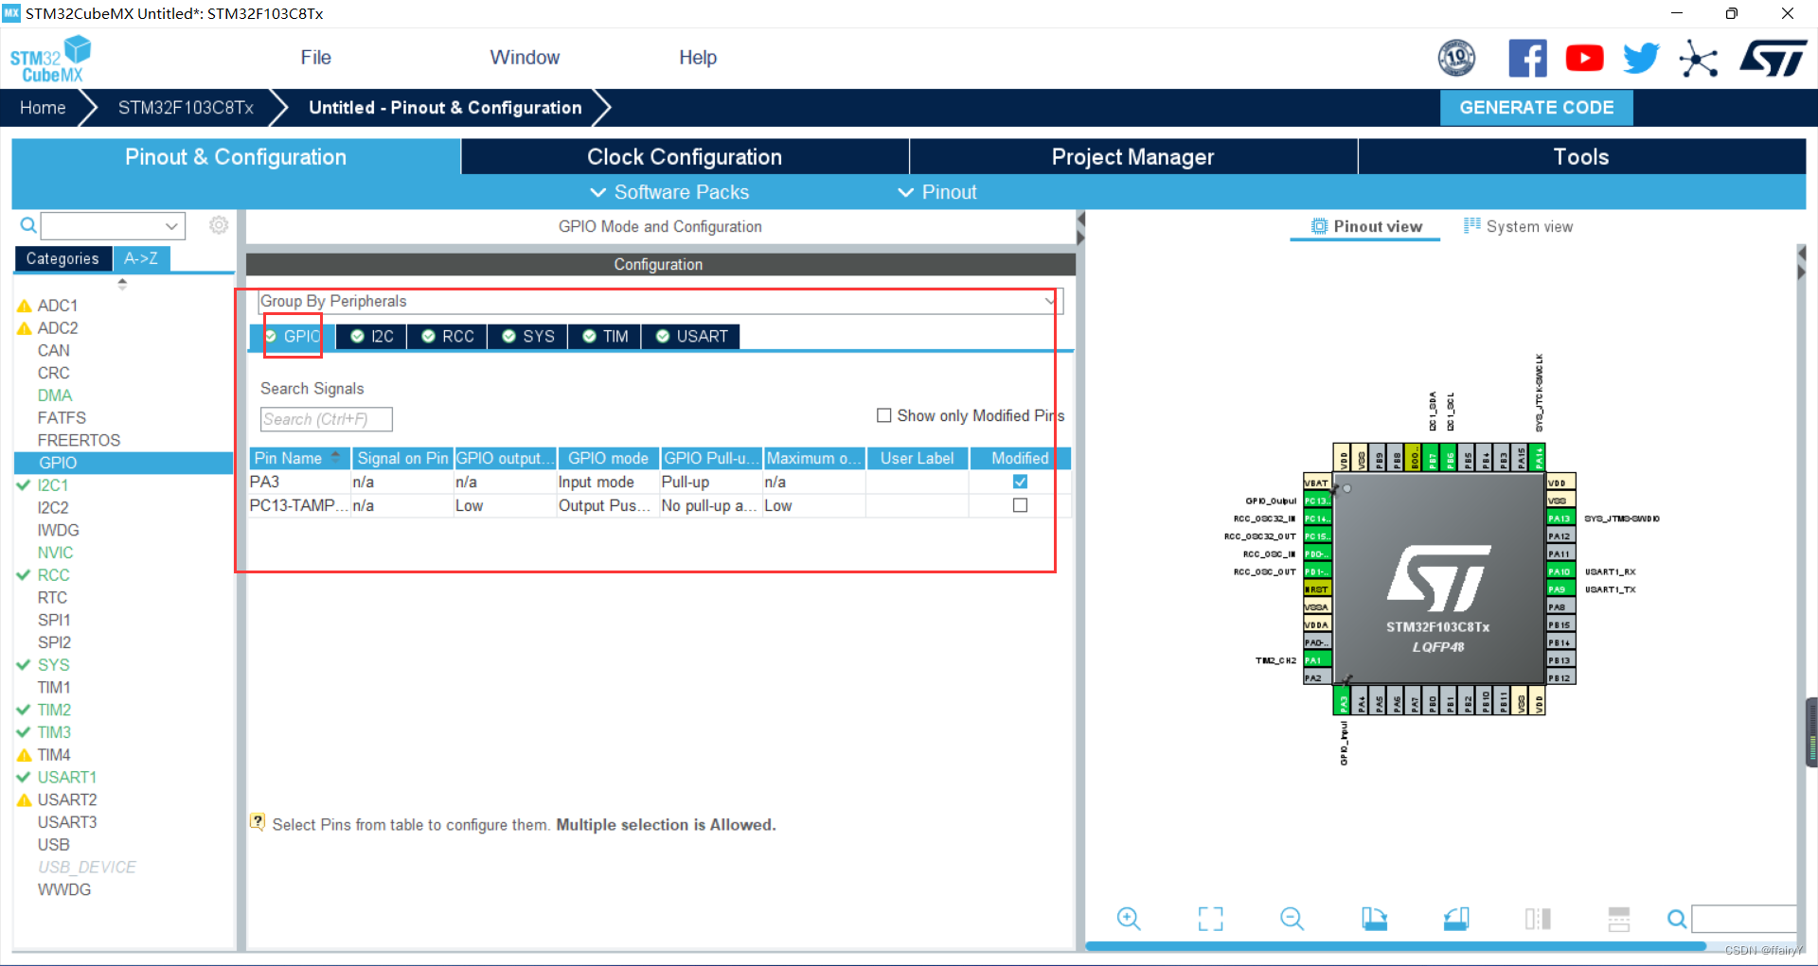
Task: Open the Tools tab
Action: coord(1581,157)
